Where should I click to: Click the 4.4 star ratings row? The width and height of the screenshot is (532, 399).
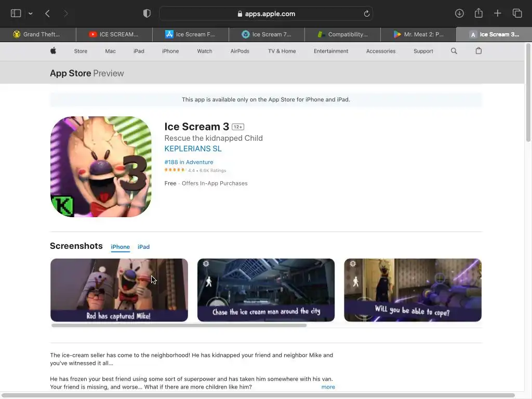pos(195,170)
